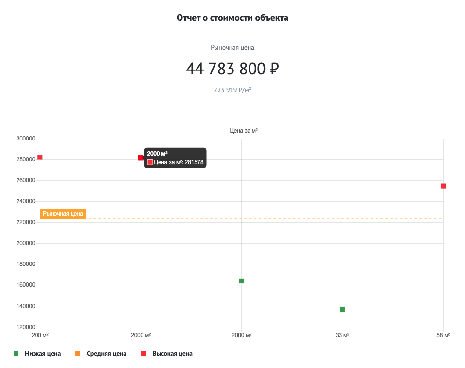Click the red data point beside the tooltip
The width and height of the screenshot is (465, 368).
coord(141,158)
